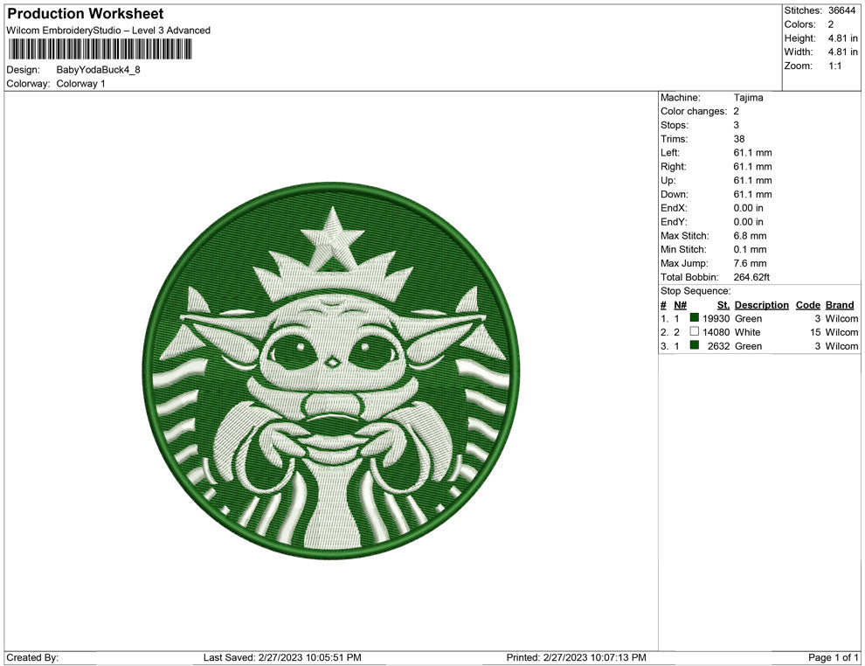865x666 pixels.
Task: Click the Stop Sequence heading
Action: click(695, 291)
